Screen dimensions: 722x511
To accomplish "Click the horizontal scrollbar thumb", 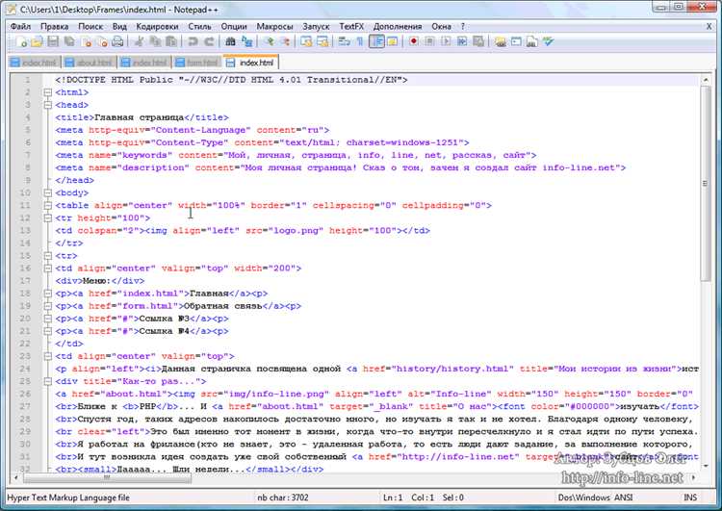I will point(107,478).
